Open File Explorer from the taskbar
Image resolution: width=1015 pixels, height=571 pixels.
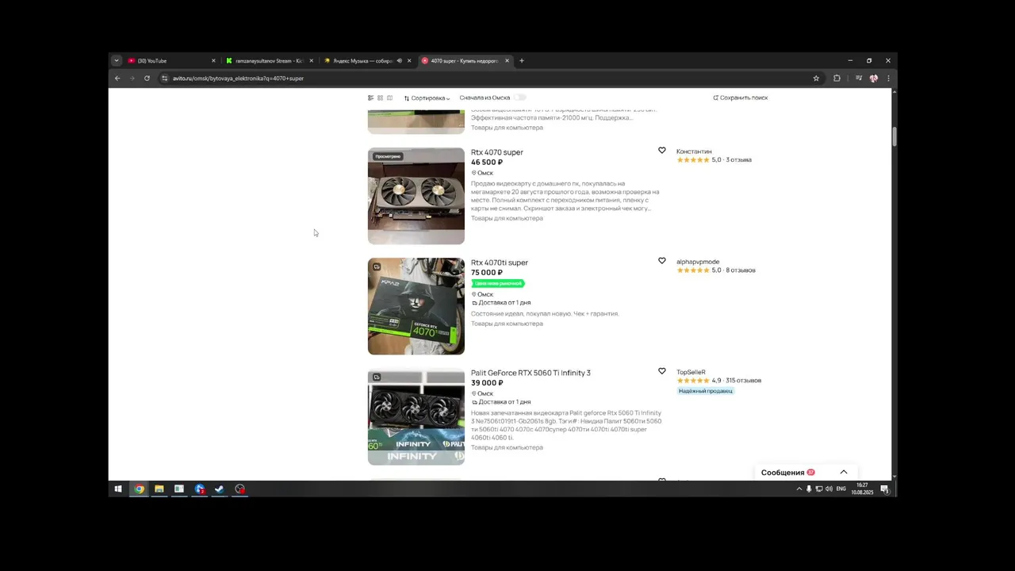[159, 489]
